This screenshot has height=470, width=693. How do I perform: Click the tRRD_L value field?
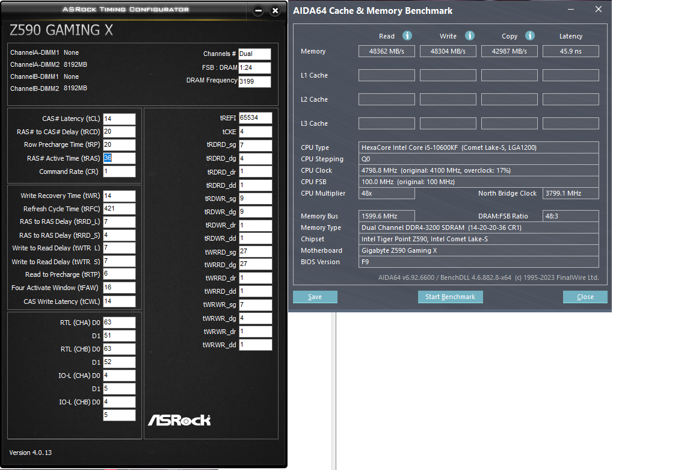coord(119,221)
